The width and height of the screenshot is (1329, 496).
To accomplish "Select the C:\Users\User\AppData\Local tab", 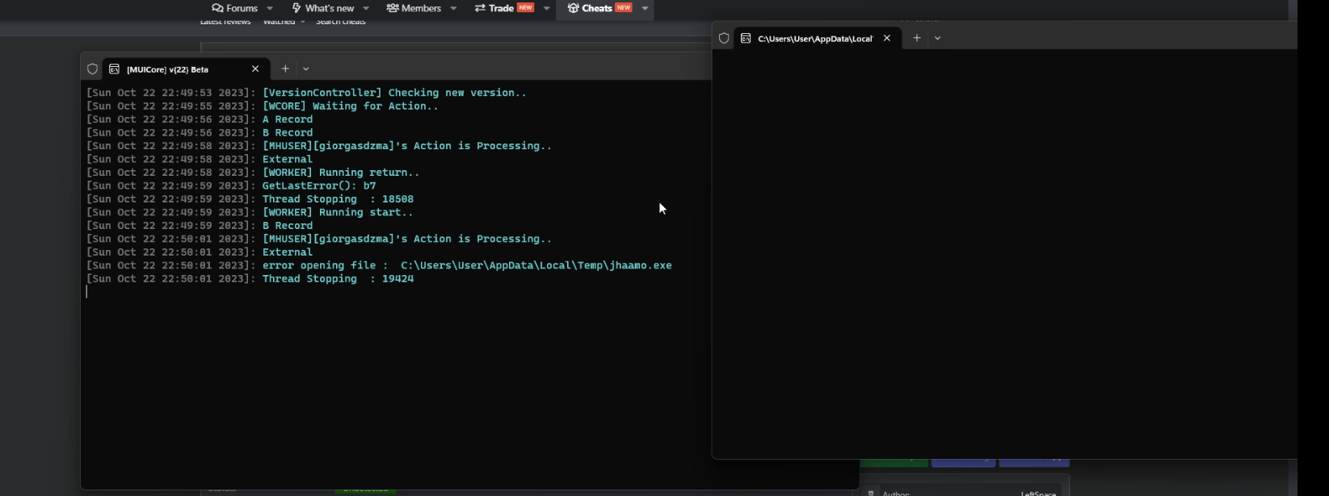I will tap(816, 38).
